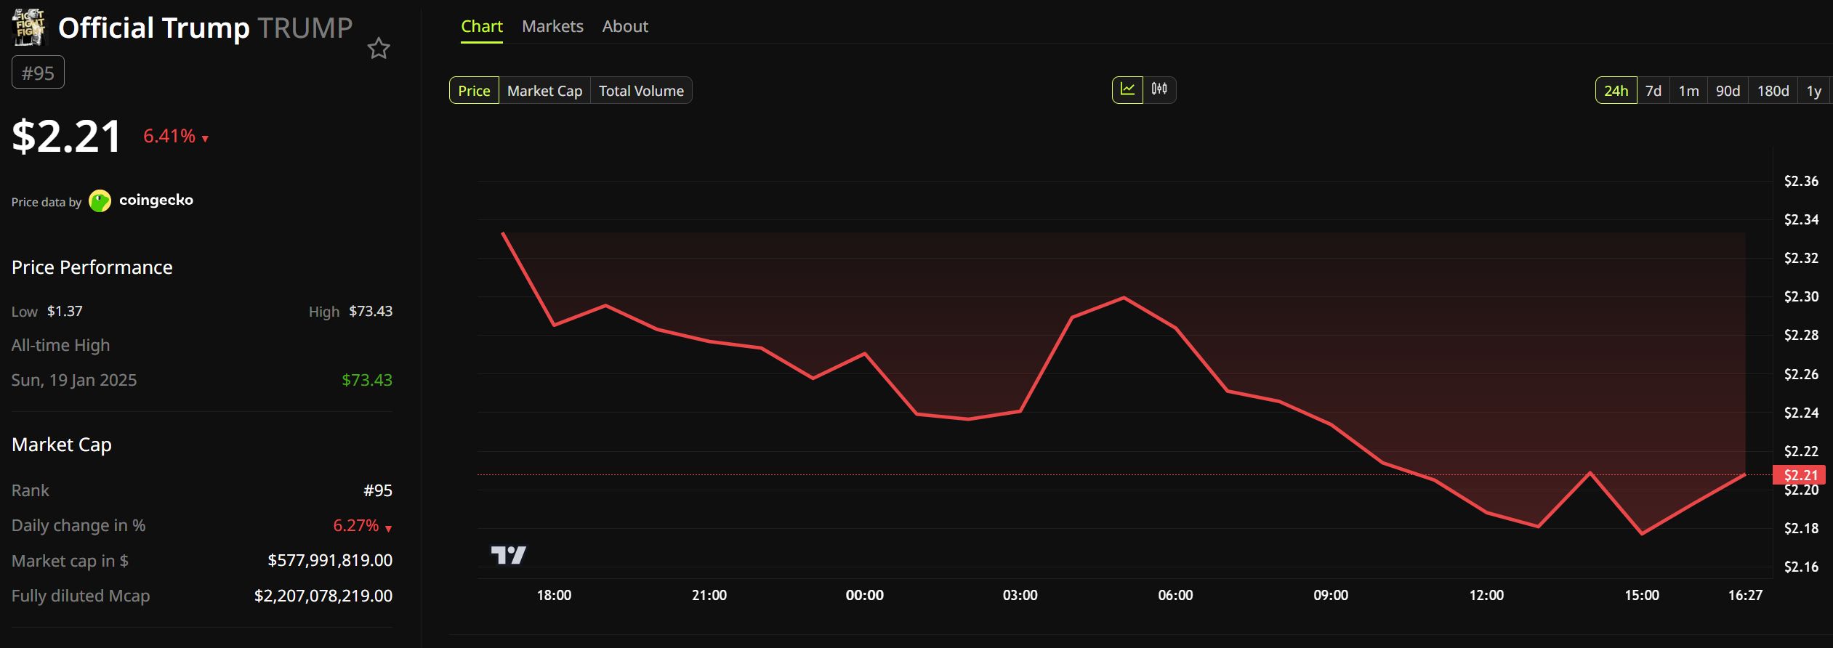Switch to line chart view

click(1127, 89)
